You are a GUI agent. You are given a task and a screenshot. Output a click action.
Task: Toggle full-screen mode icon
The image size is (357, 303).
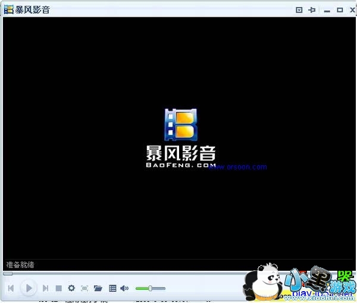84,288
